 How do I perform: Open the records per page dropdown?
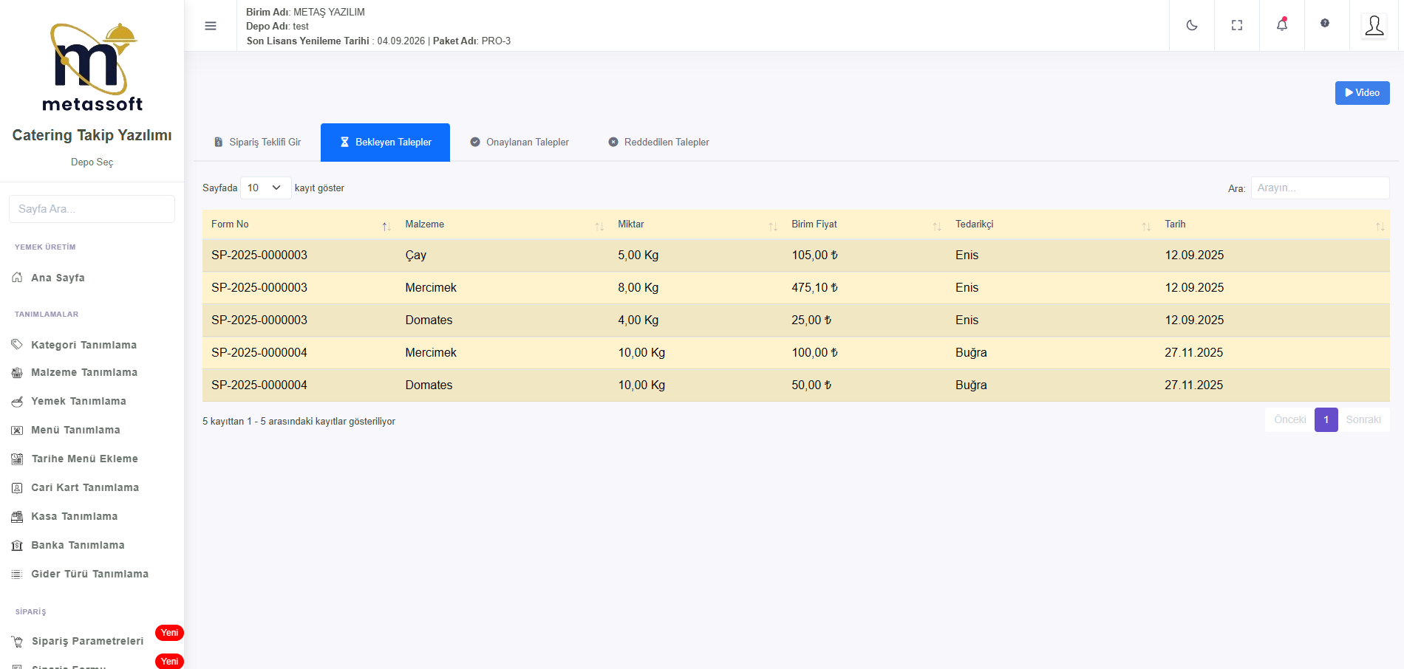265,188
